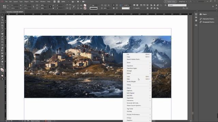Expand the Transform submenu

[137, 66]
